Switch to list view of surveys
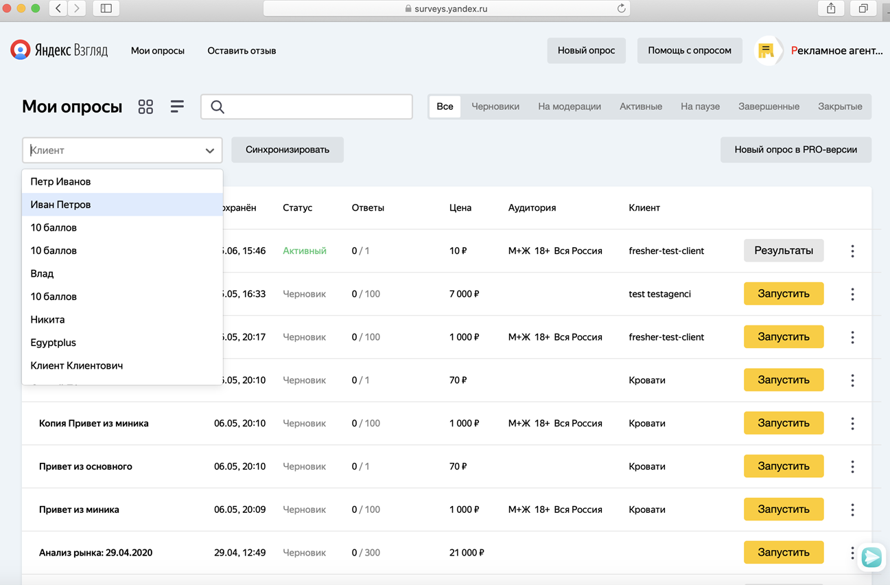The width and height of the screenshot is (890, 585). (177, 106)
